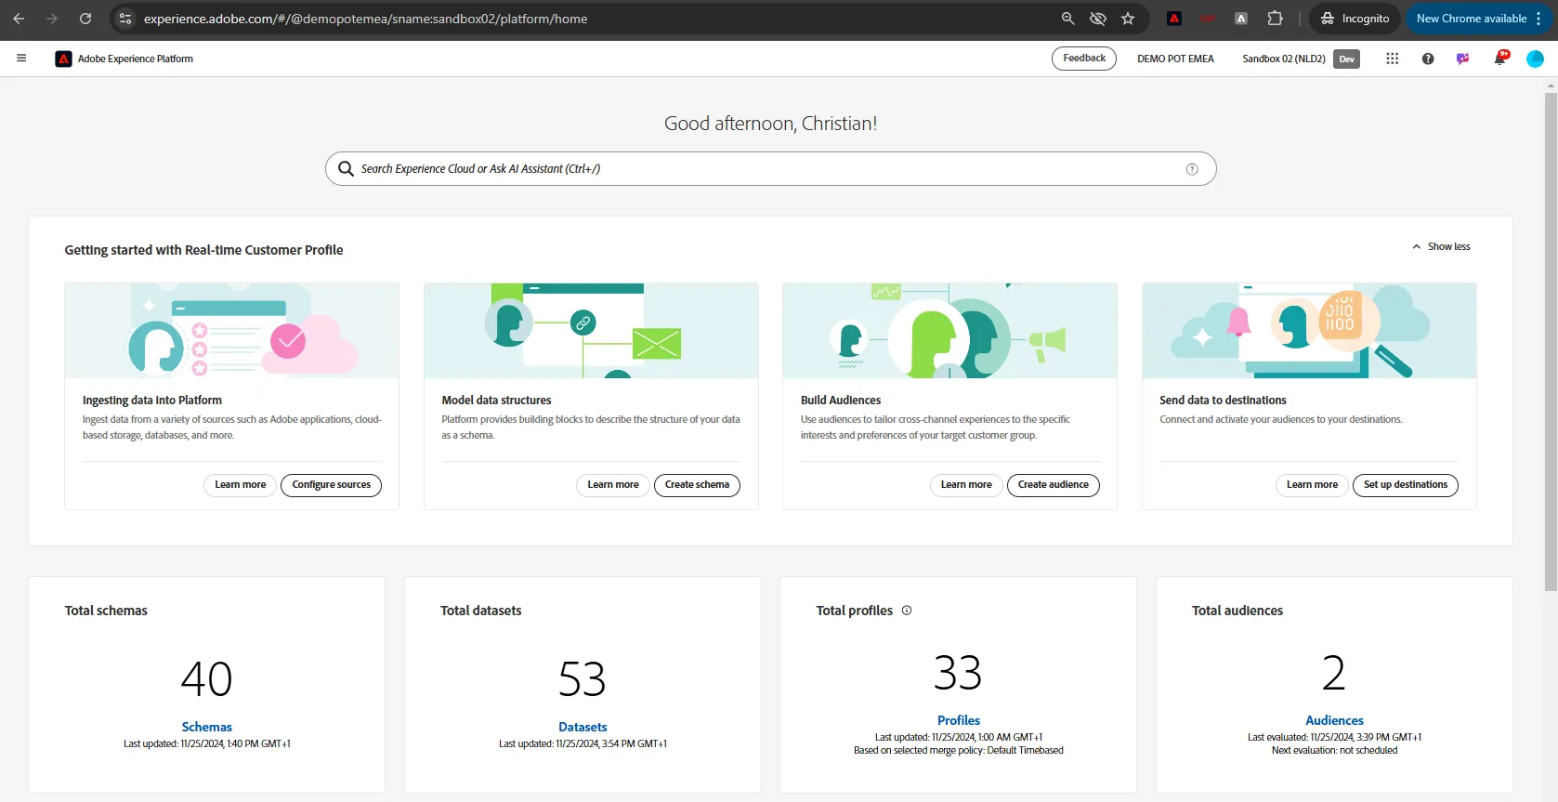Click the browser zoom magnifier icon

click(x=1068, y=19)
